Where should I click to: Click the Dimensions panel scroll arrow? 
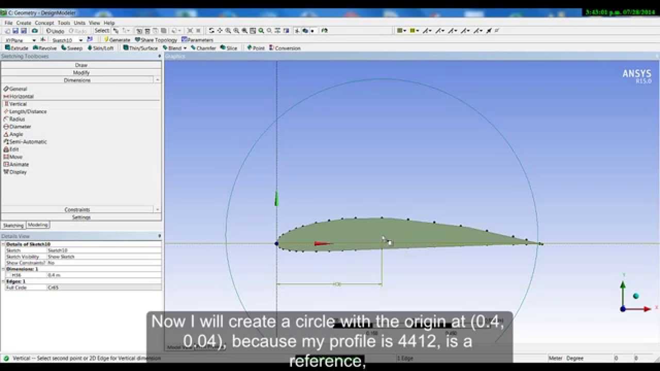point(157,80)
